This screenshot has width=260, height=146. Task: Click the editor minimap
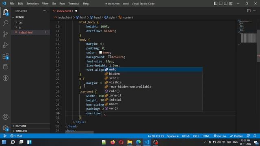coord(247,32)
